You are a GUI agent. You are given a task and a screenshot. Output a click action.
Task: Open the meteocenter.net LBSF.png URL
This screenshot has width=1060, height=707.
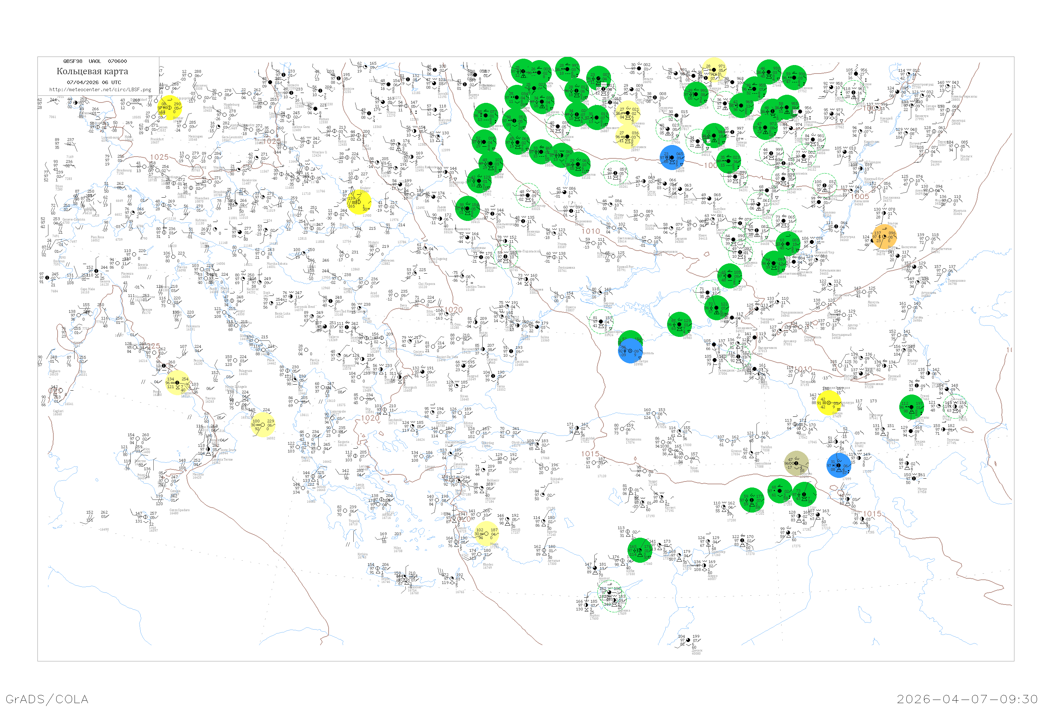(x=100, y=90)
